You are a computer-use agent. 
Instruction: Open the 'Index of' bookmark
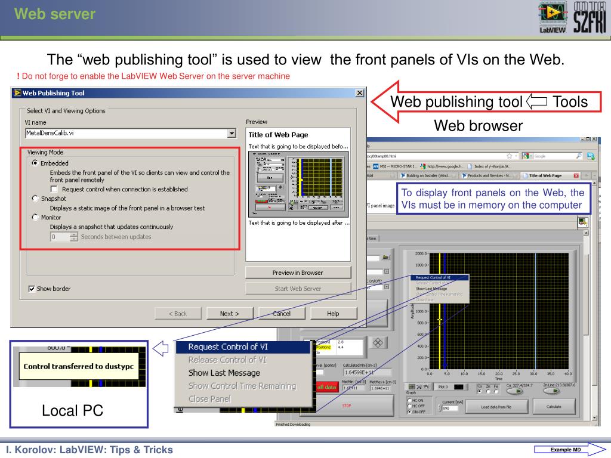click(489, 166)
